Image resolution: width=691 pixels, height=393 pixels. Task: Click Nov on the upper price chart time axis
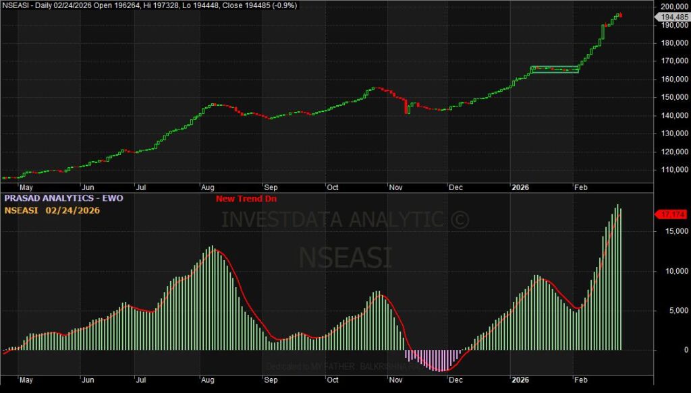pos(393,187)
